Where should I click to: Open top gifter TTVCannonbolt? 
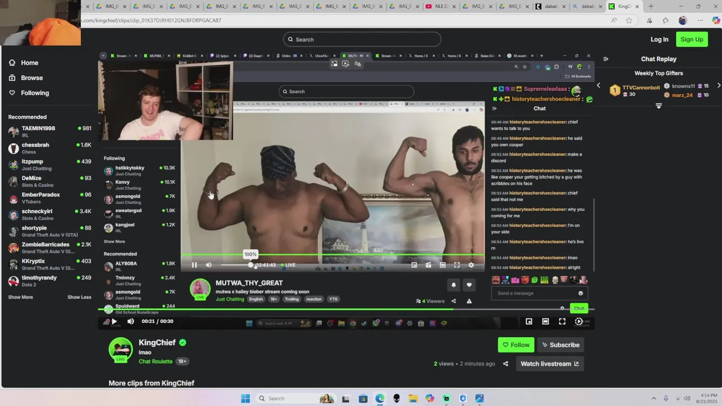(x=635, y=91)
